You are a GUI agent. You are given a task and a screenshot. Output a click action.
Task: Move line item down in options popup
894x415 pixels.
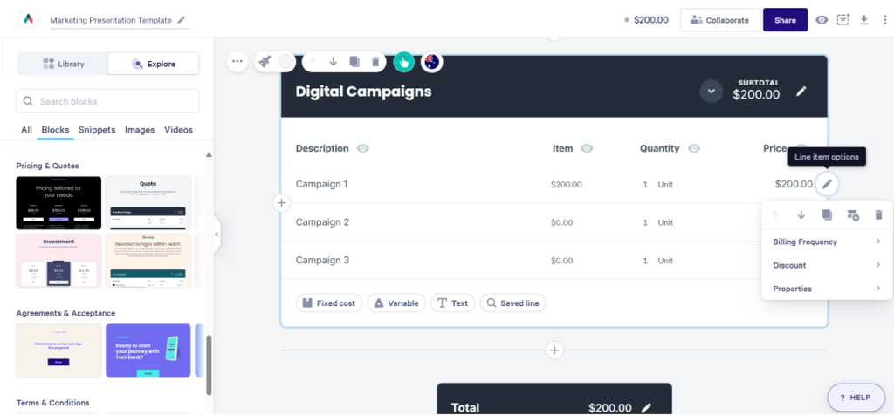[x=801, y=214]
